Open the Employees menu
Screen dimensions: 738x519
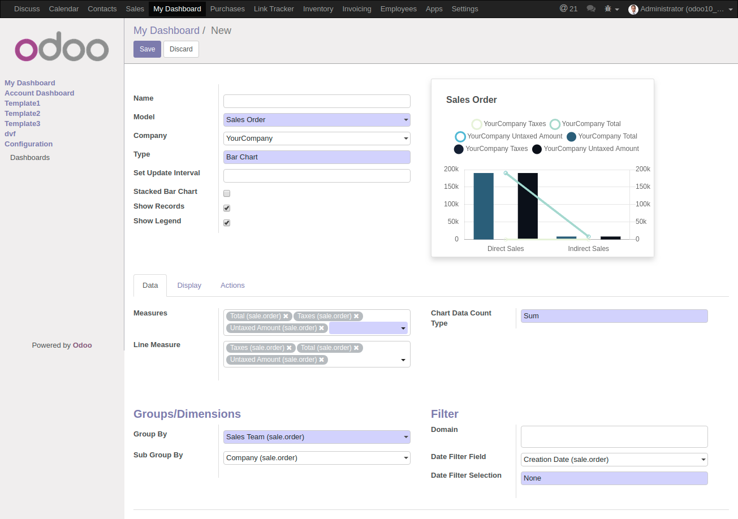pyautogui.click(x=399, y=8)
